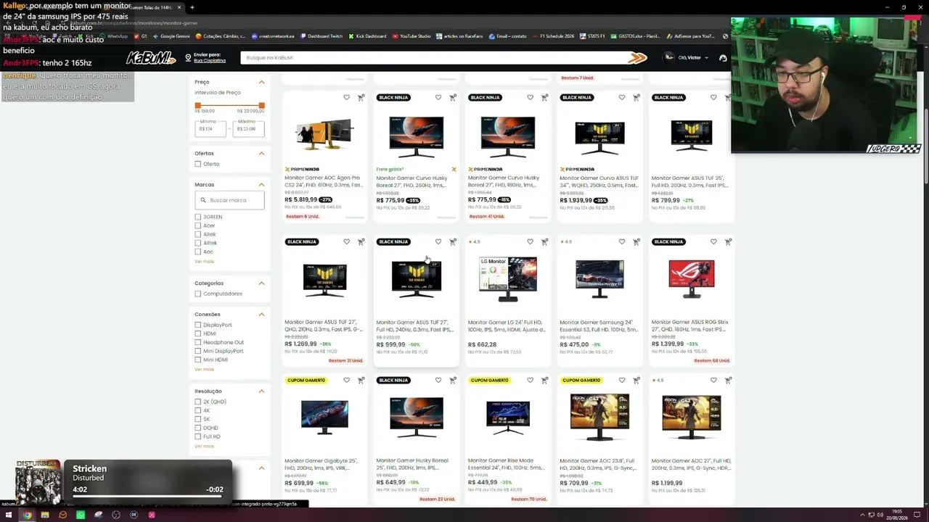Open the Windows Start menu
This screenshot has height=522, width=929.
pyautogui.click(x=7, y=515)
